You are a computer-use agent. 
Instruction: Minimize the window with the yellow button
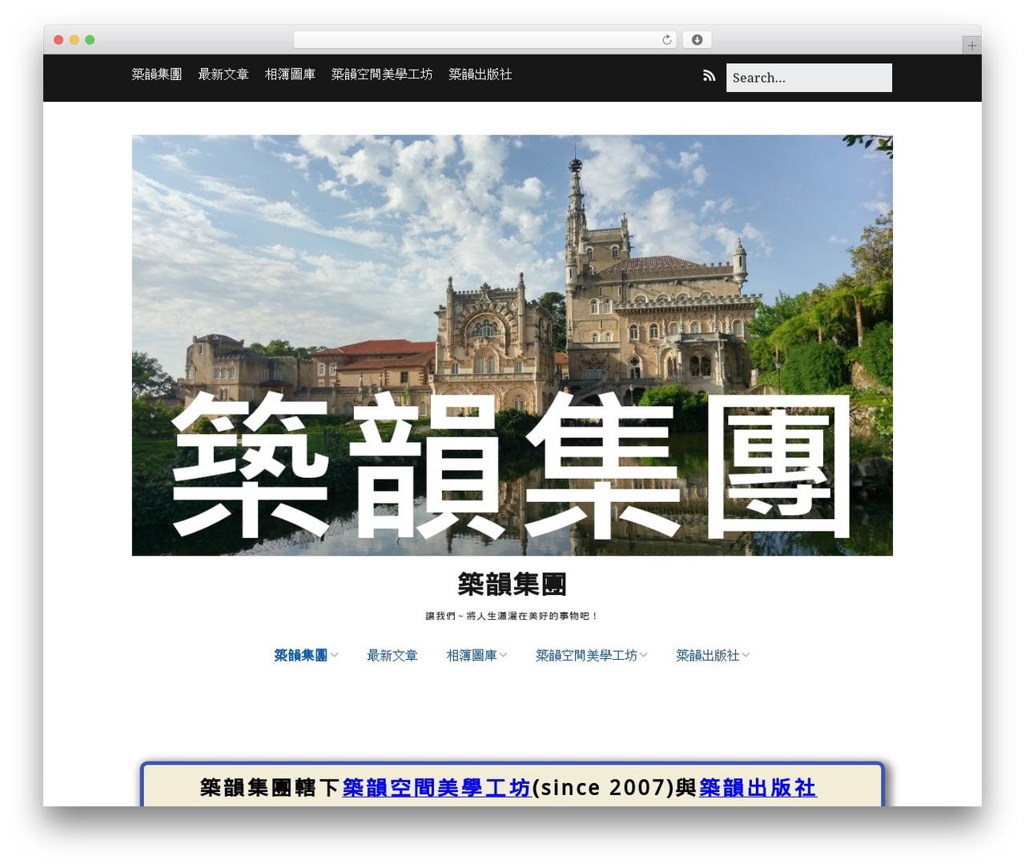click(74, 40)
